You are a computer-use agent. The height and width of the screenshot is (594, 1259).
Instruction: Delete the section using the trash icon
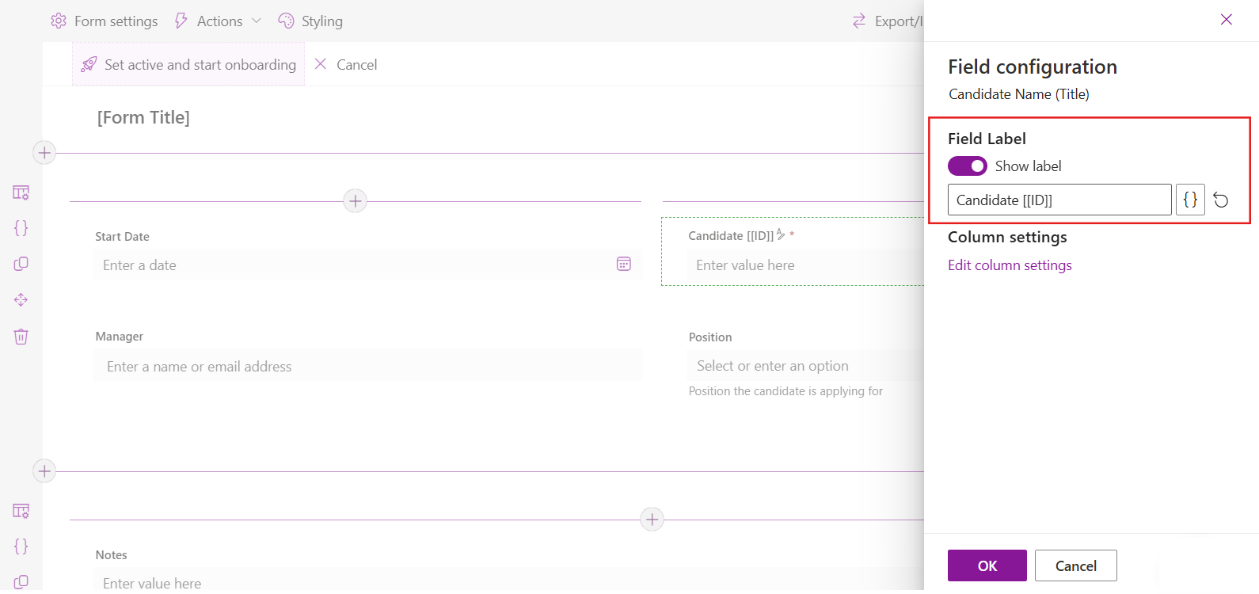[21, 337]
